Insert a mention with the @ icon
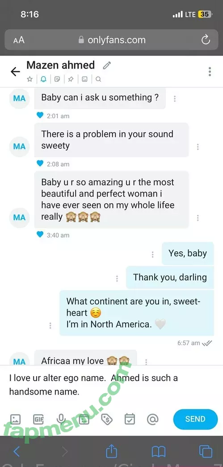 152,420
